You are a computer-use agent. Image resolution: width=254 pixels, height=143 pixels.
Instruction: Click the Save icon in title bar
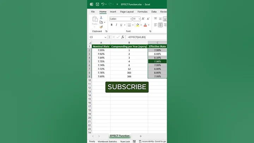point(97,4)
